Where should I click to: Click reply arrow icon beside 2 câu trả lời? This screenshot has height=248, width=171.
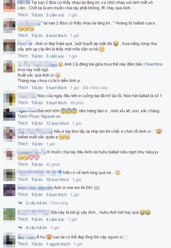[x=20, y=203]
